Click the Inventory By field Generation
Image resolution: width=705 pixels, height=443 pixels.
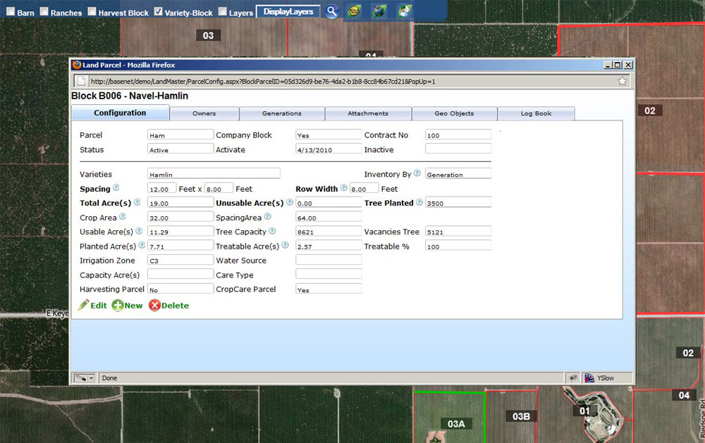458,173
